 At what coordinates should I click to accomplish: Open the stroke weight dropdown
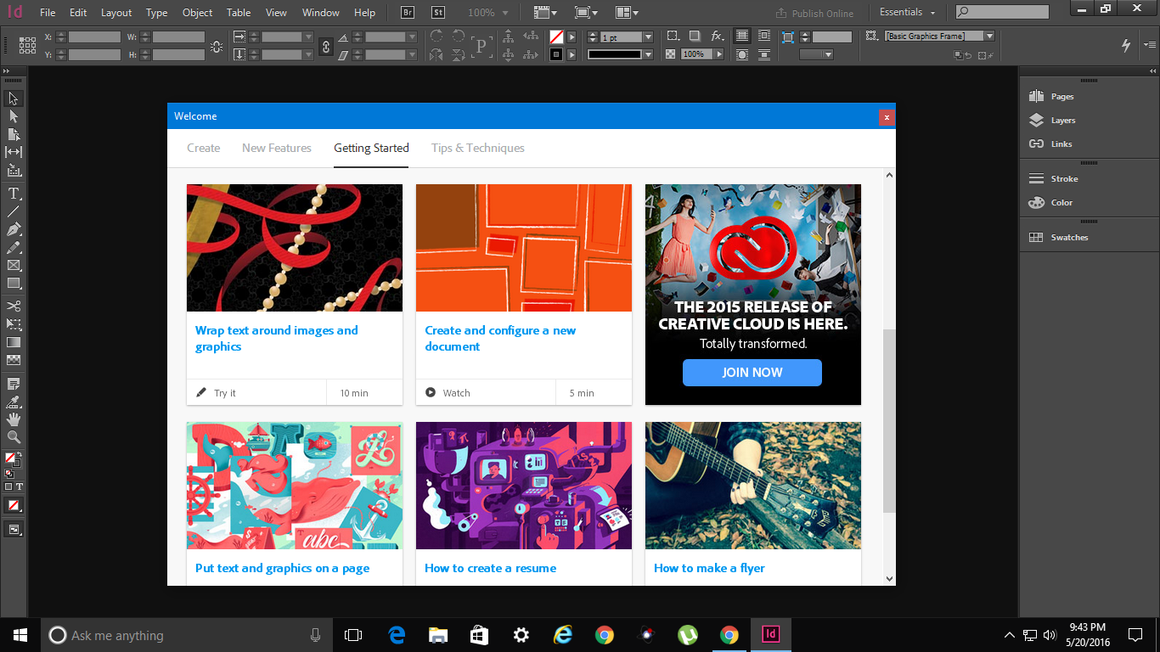point(648,36)
